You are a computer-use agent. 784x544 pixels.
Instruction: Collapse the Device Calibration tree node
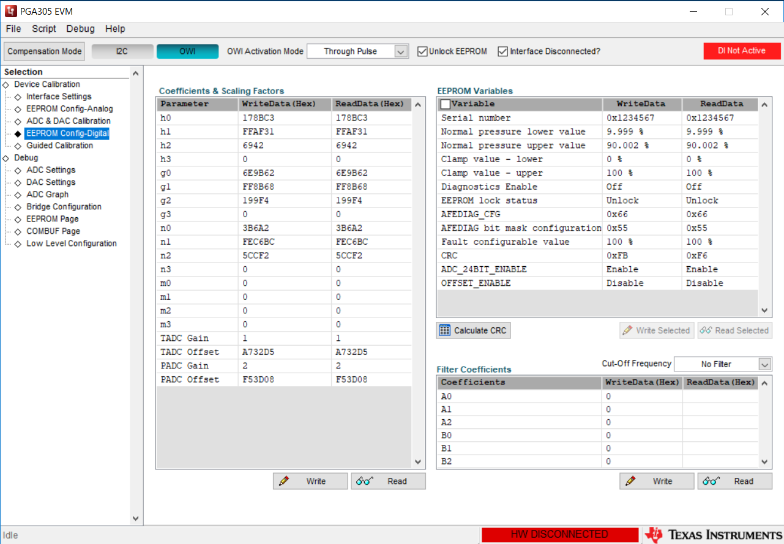click(6, 84)
